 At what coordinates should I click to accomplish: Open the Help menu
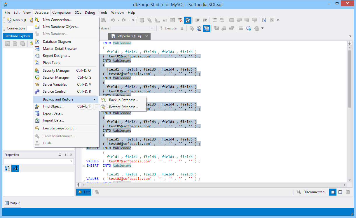(x=131, y=13)
